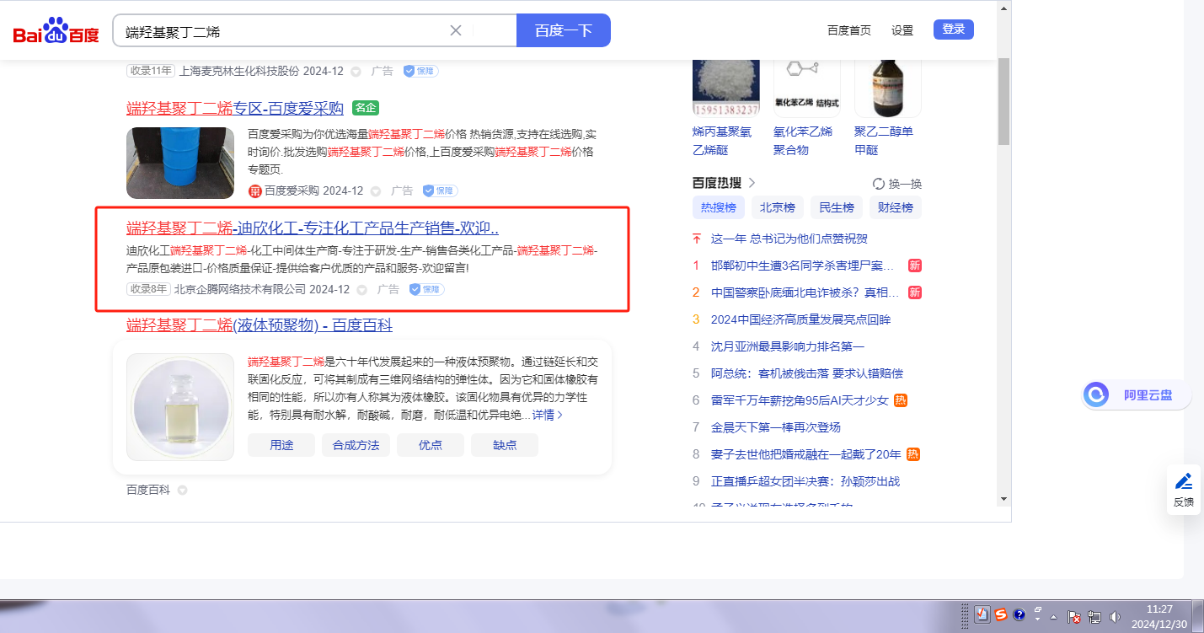Click the 百度爱采购 red source icon
The width and height of the screenshot is (1204, 633).
[x=255, y=191]
